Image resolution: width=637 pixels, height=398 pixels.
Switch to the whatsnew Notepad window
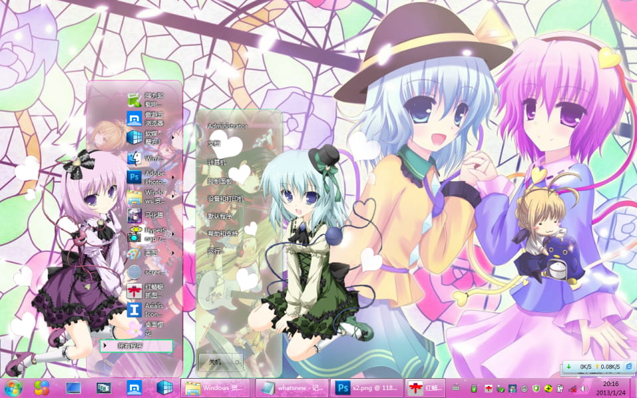[291, 387]
